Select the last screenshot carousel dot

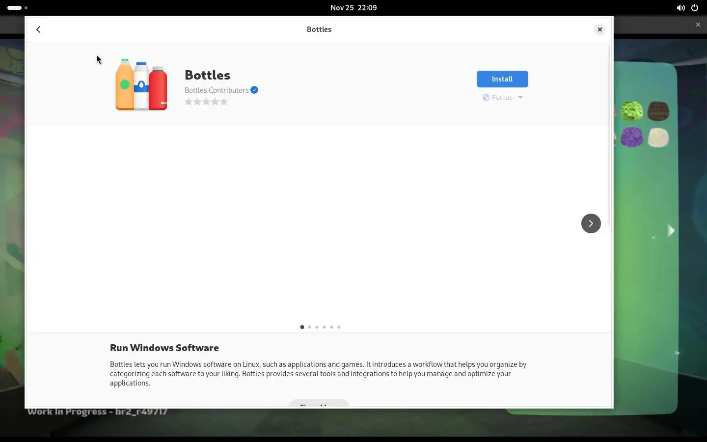pyautogui.click(x=339, y=327)
